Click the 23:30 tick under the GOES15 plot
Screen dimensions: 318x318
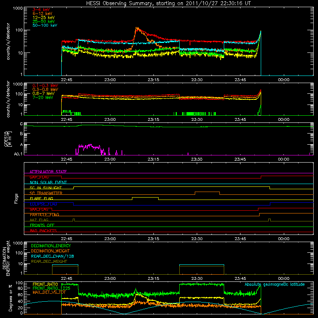coord(197,159)
